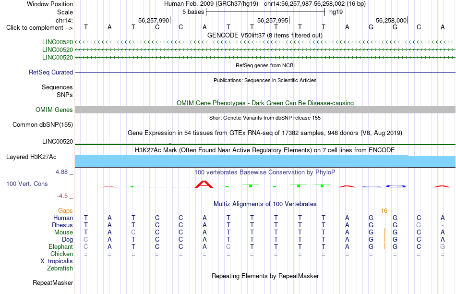Screen dimensions: 456x294
Task: Click the 56,257,990 ruler coordinate
Action: pos(154,20)
